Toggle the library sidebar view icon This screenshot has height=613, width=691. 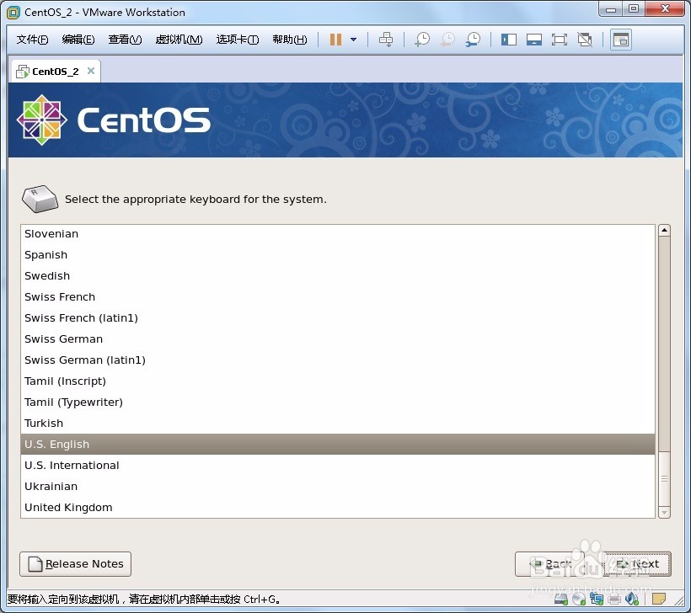[508, 40]
